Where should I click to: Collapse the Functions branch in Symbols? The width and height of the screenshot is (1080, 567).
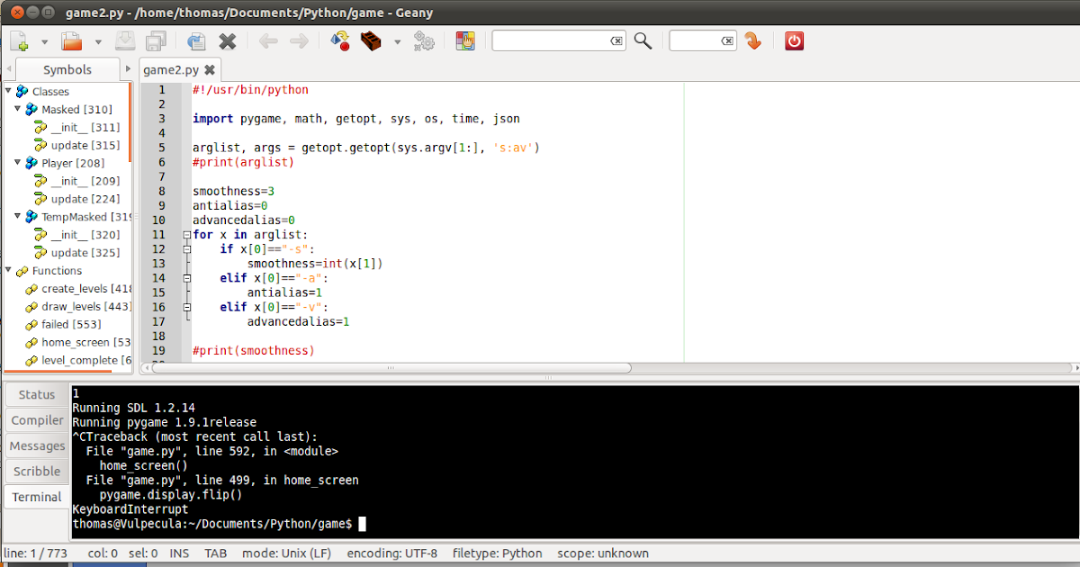pos(9,271)
